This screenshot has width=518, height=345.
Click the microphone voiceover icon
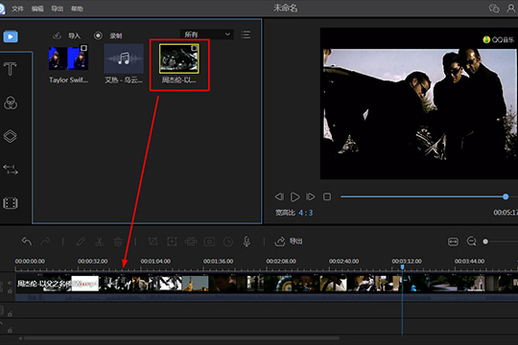(x=247, y=241)
